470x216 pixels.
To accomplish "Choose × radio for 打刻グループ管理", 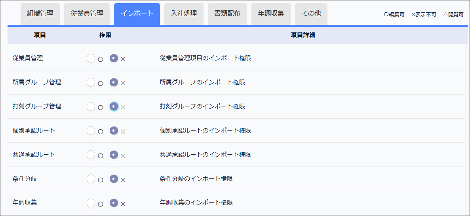I will pos(114,106).
